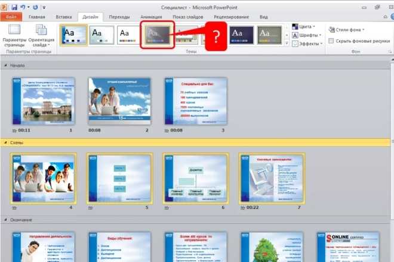Click the Redo icon in title bar
Screen dimensions: 394x262
35,7
